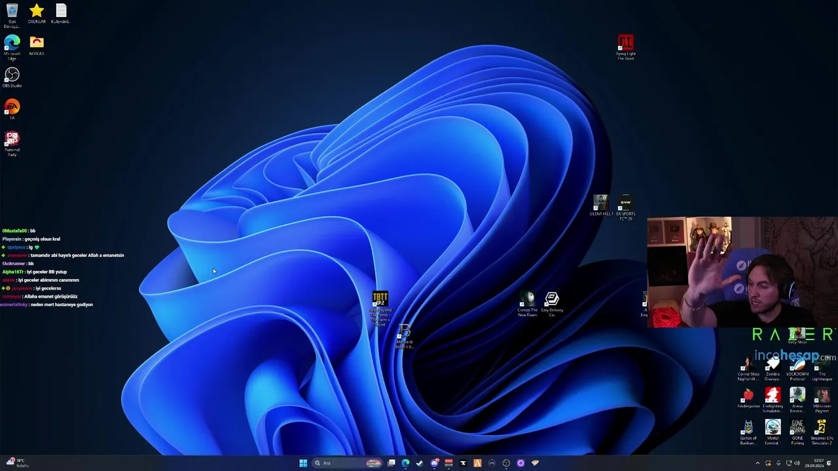Select the Baby Steps desktop shortcut
This screenshot has height=471, width=838.
click(x=797, y=336)
